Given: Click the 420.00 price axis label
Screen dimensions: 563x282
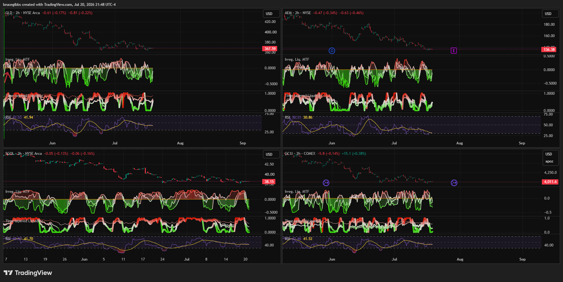Looking at the screenshot, I should [270, 22].
